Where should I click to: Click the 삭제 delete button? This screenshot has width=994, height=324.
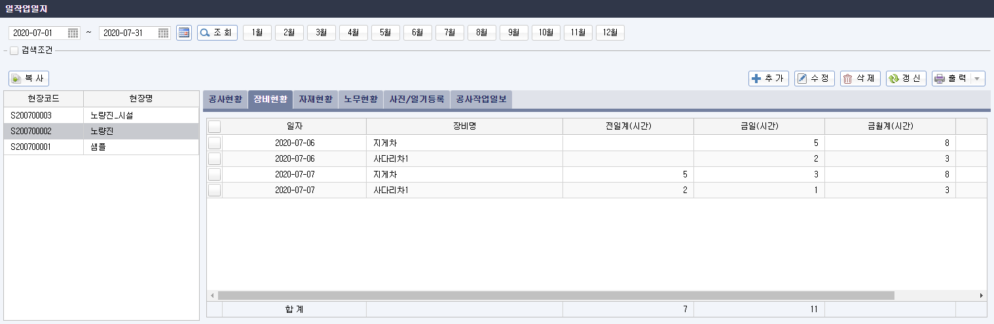point(860,79)
